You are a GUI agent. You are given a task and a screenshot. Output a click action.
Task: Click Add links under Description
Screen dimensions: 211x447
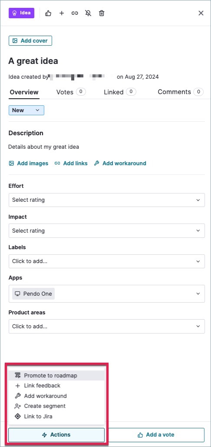71,163
